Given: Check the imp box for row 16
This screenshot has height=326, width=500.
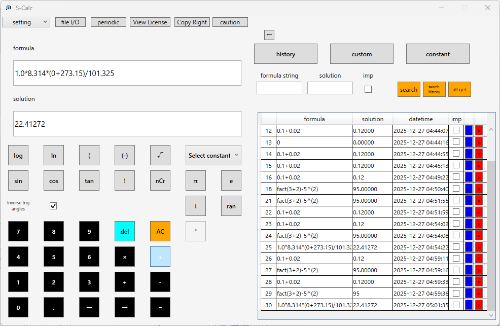Looking at the screenshot, I should 456,176.
